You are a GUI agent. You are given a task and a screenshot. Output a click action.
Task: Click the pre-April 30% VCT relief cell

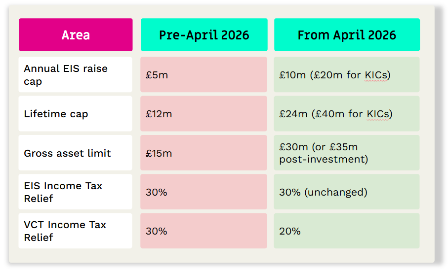[x=204, y=231]
